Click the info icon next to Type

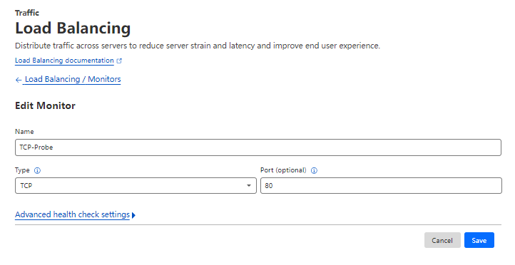point(37,170)
